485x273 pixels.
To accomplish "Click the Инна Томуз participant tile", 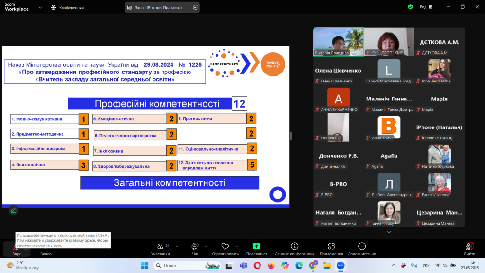I will click(x=389, y=127).
